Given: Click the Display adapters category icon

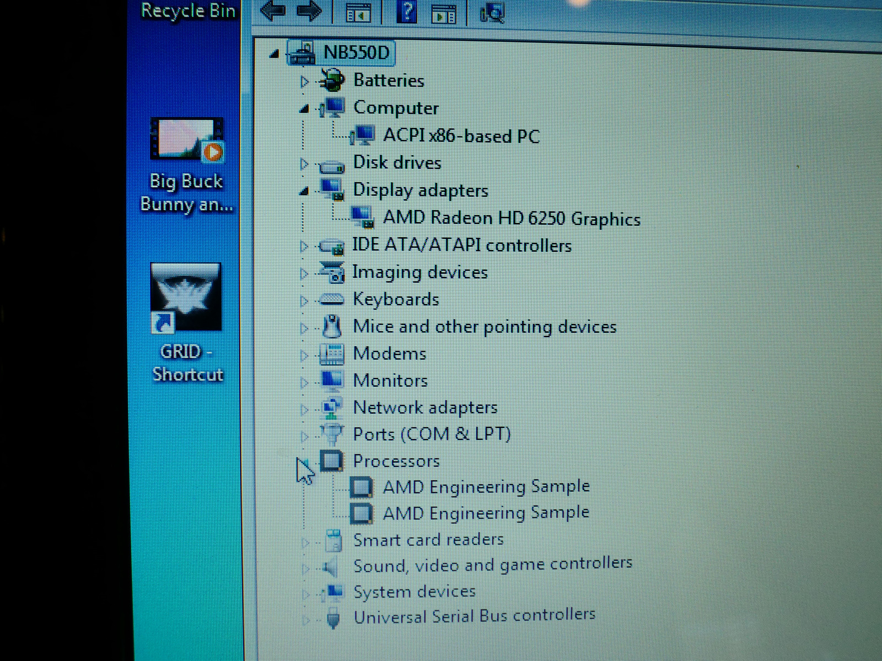Looking at the screenshot, I should tap(332, 190).
